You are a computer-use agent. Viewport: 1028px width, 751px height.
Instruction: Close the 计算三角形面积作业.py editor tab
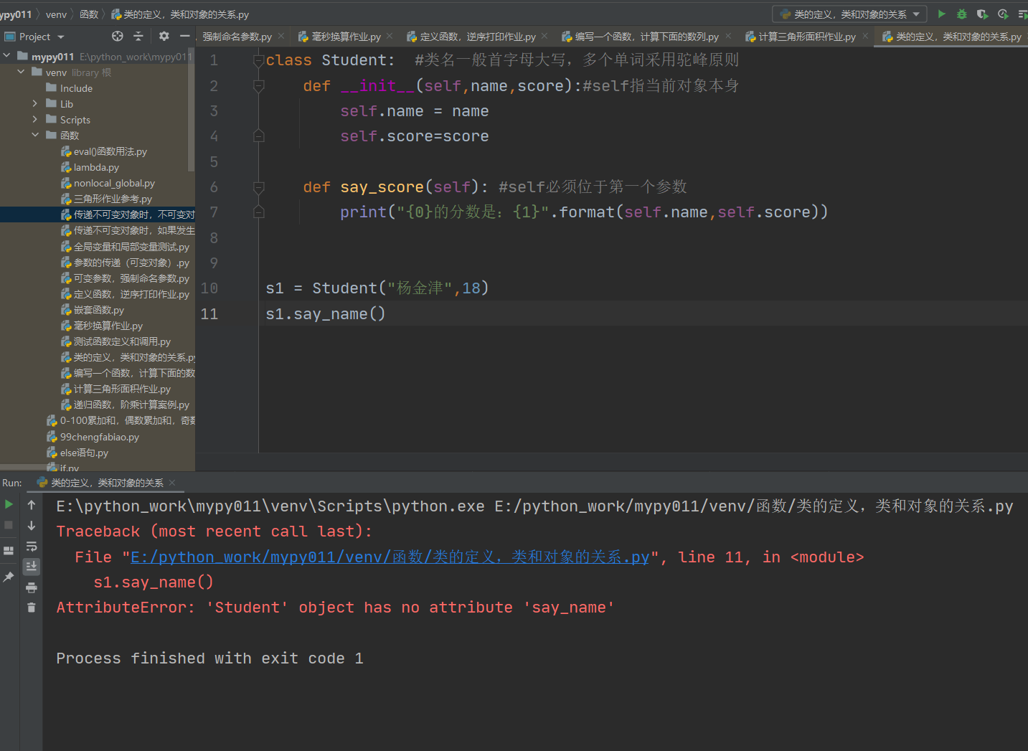point(865,36)
